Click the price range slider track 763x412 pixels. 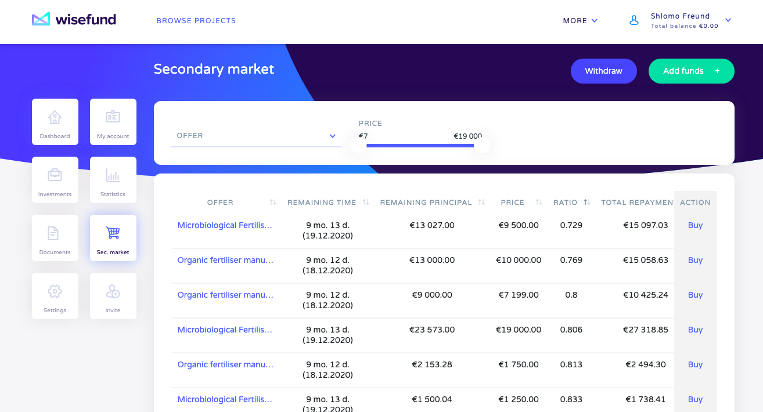pyautogui.click(x=420, y=146)
